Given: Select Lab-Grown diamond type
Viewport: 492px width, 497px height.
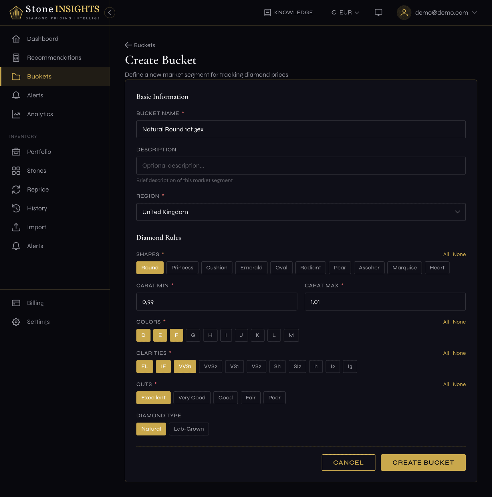Looking at the screenshot, I should [189, 429].
